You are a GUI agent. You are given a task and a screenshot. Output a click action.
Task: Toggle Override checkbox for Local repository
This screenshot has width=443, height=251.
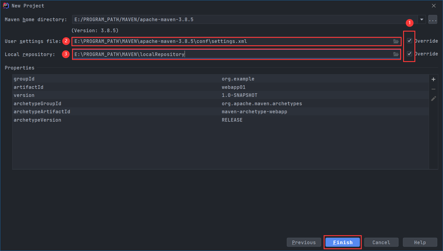coord(410,54)
